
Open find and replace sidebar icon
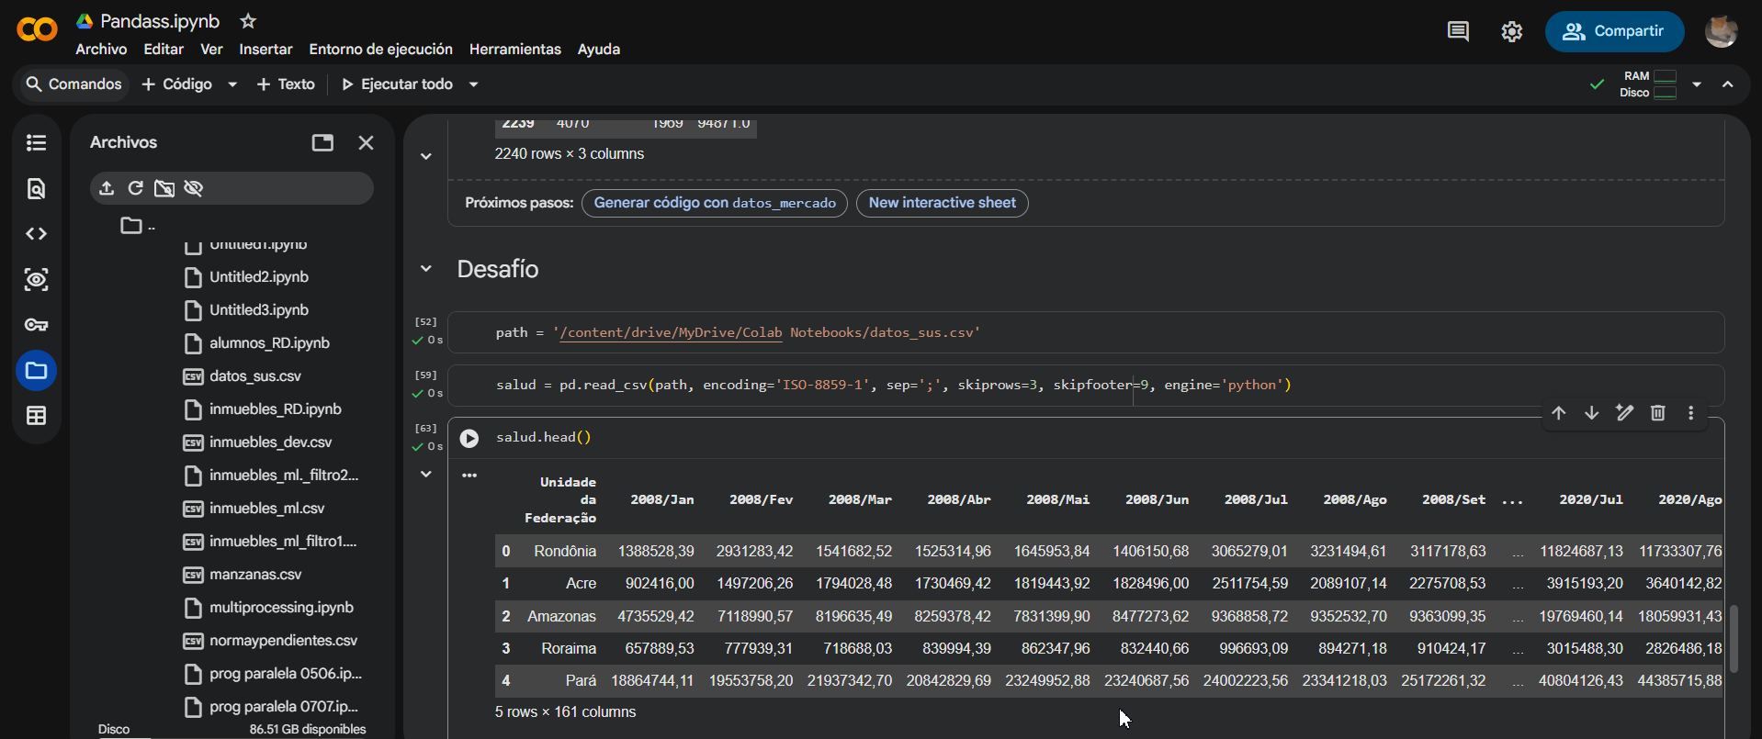point(36,189)
